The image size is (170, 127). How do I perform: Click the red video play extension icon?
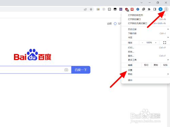pos(132,9)
